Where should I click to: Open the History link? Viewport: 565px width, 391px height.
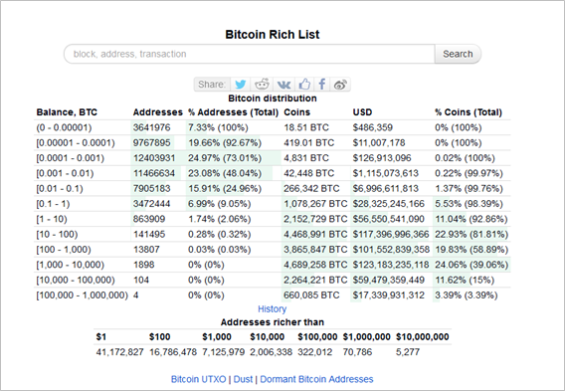tap(272, 308)
